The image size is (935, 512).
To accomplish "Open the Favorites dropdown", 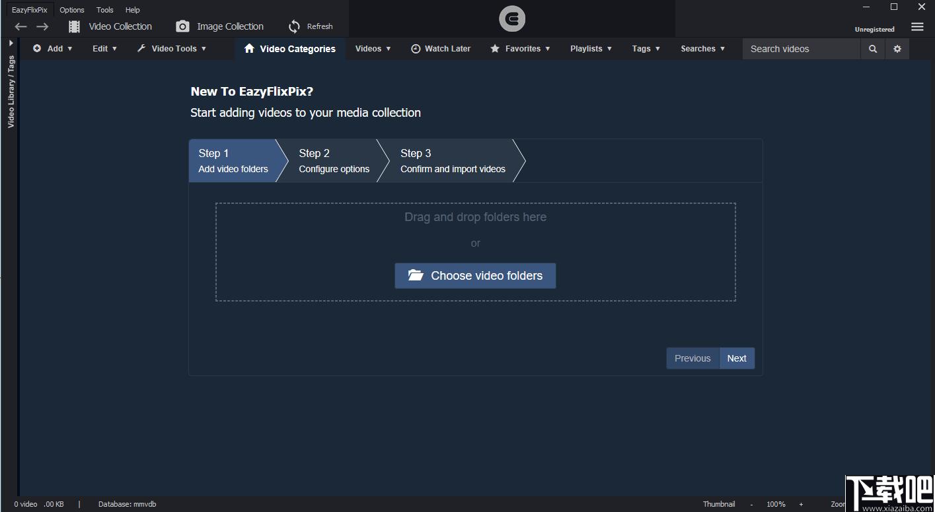I will point(521,49).
